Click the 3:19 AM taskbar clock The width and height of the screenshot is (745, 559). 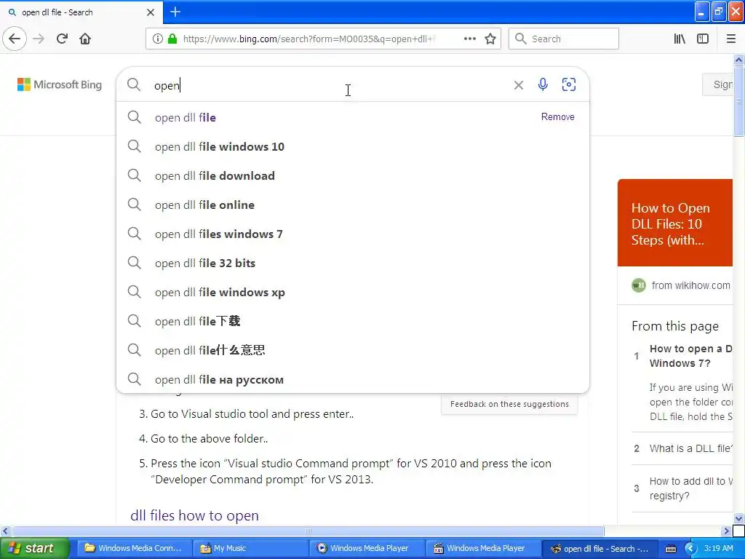718,548
